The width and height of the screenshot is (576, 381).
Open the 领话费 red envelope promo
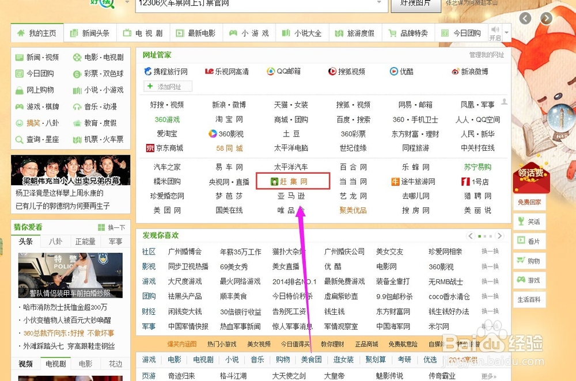(531, 177)
